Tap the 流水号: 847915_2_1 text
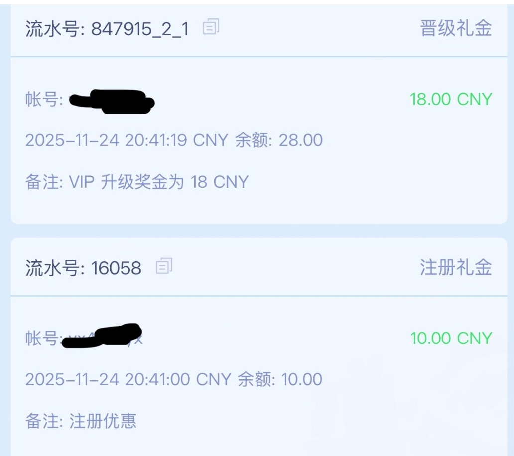The height and width of the screenshot is (456, 514). (x=107, y=29)
